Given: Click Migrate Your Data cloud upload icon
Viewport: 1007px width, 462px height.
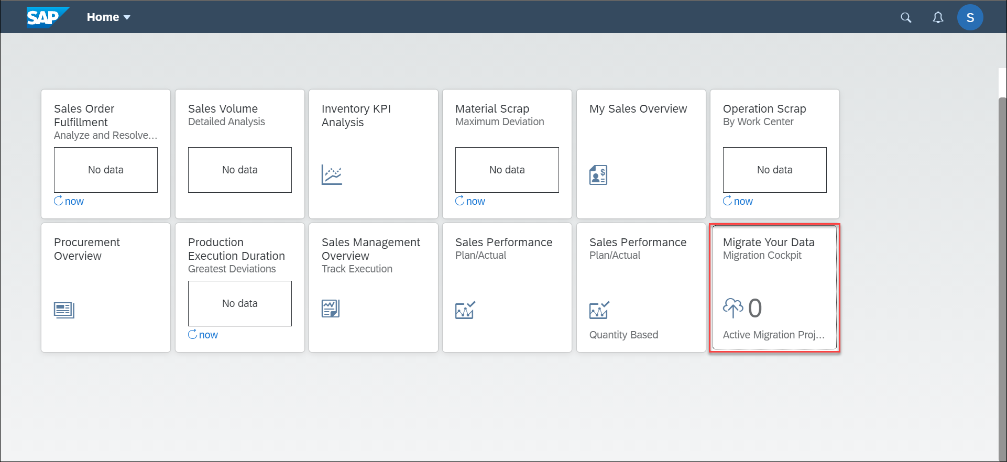Looking at the screenshot, I should (x=733, y=308).
